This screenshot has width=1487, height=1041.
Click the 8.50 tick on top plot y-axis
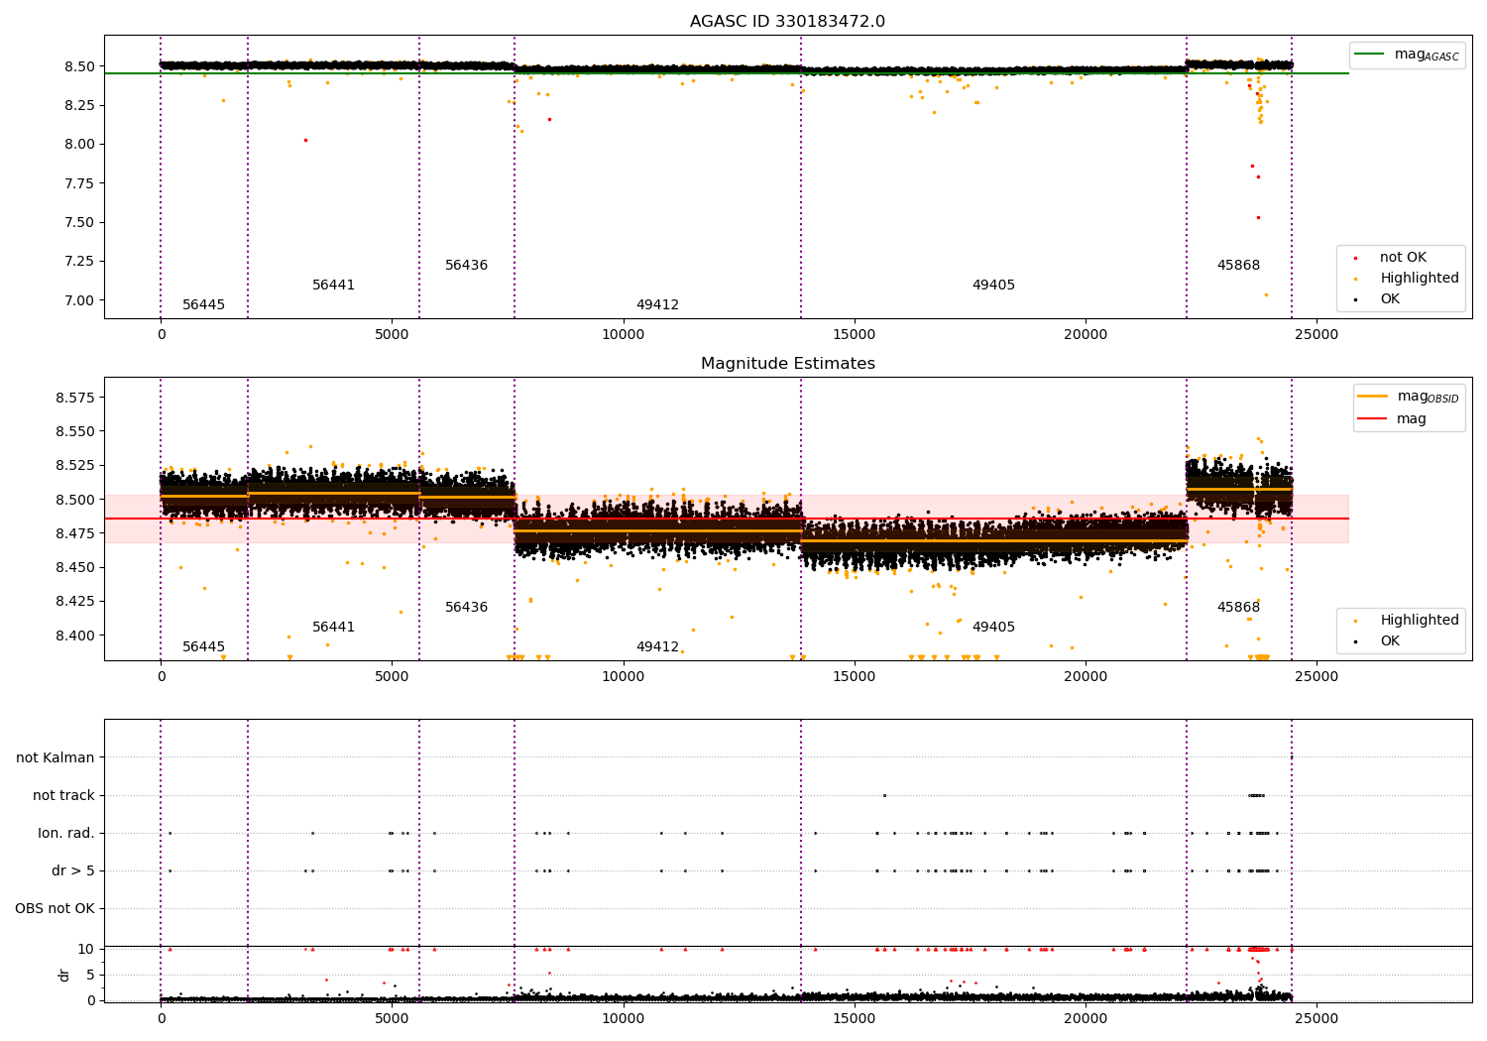coord(78,66)
